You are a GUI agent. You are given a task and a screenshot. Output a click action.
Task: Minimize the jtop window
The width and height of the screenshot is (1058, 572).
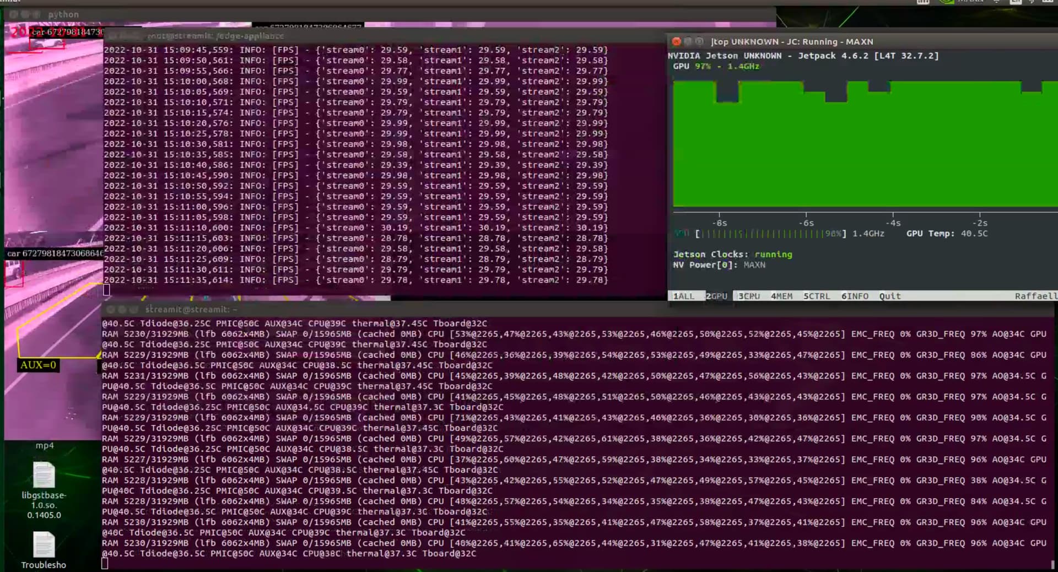click(688, 41)
